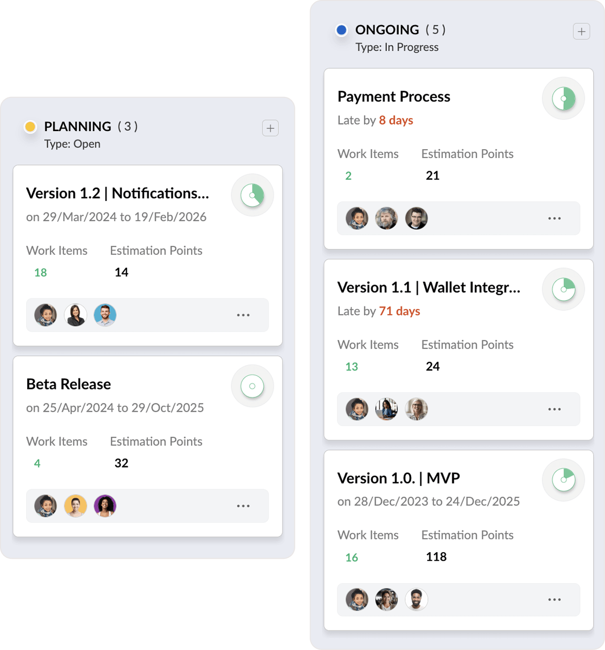View Version 1.0 MVP progress pie icon
Viewport: 605px width, 650px height.
[x=563, y=480]
